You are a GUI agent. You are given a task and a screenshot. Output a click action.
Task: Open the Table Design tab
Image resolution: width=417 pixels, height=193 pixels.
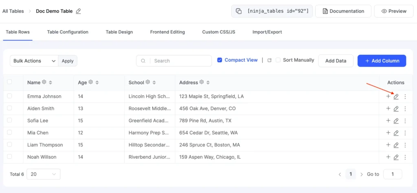[x=119, y=32]
